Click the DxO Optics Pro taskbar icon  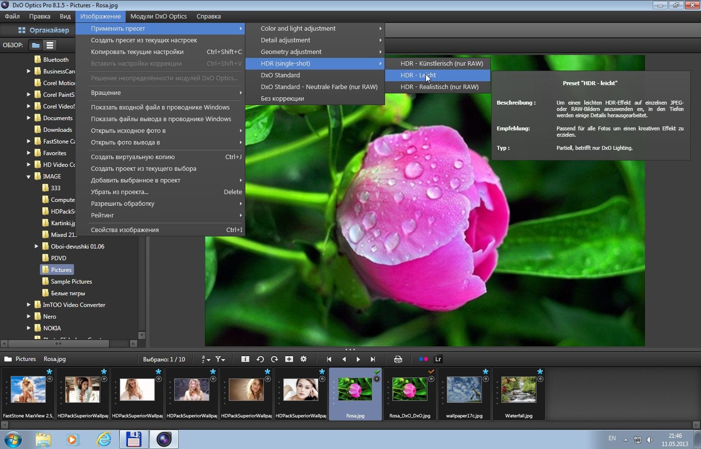pyautogui.click(x=164, y=439)
